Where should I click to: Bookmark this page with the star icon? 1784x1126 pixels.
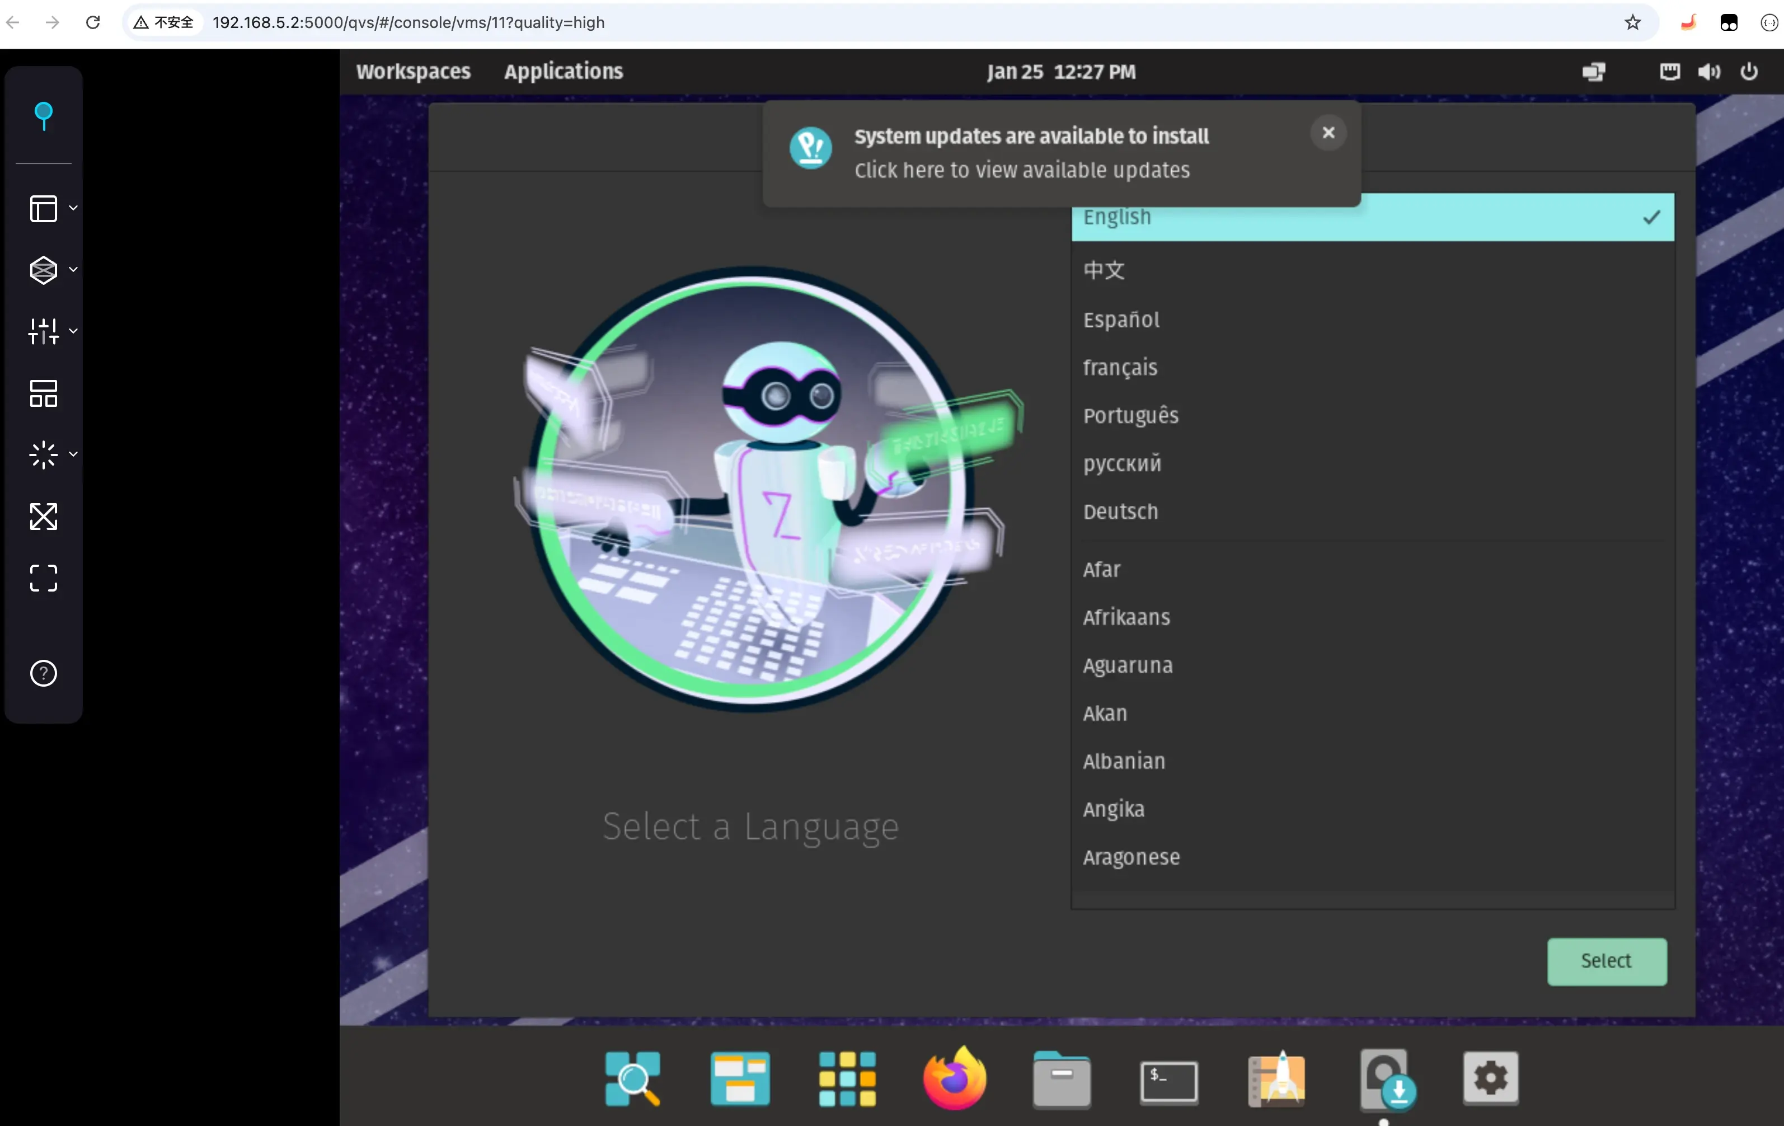point(1632,22)
